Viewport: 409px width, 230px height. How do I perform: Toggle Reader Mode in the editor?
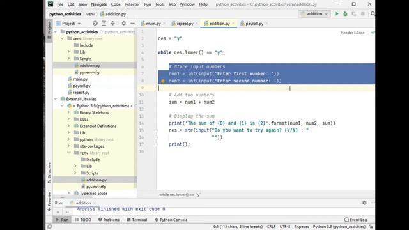pyautogui.click(x=352, y=33)
